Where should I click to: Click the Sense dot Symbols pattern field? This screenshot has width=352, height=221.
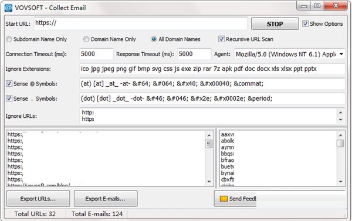(212, 98)
